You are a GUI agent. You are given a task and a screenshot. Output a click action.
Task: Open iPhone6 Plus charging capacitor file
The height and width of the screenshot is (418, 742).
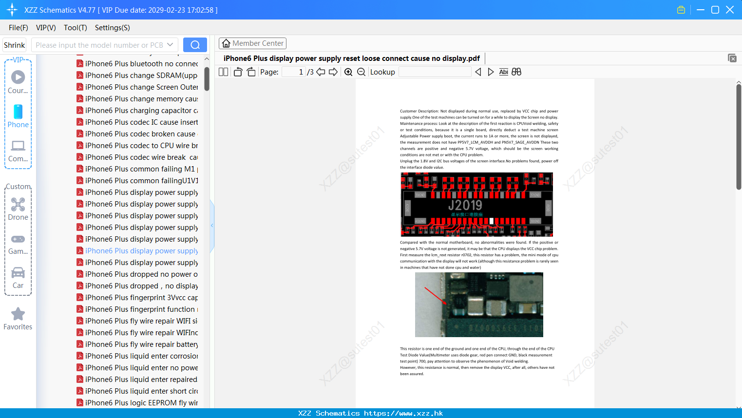pyautogui.click(x=137, y=111)
